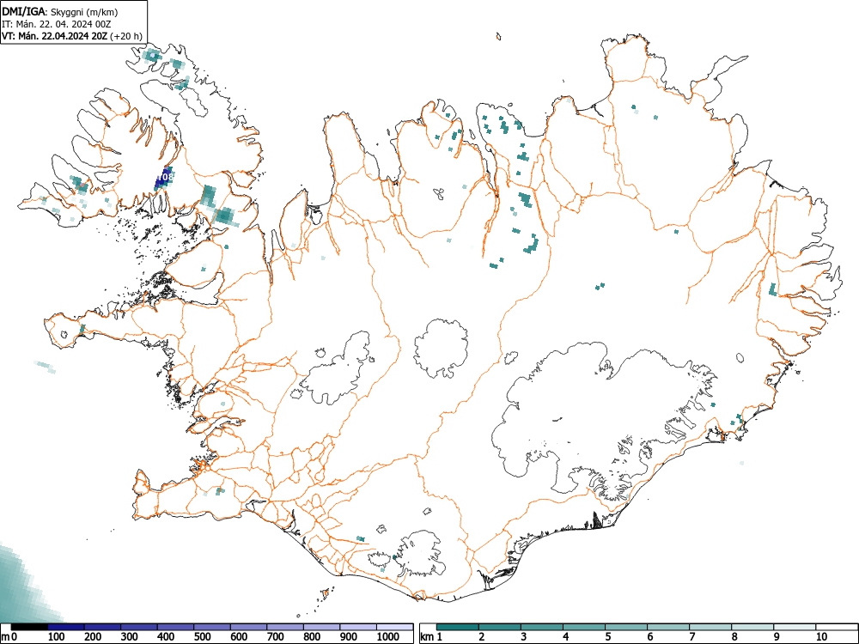
Task: Click the '800' meter scale label
Action: [312, 636]
